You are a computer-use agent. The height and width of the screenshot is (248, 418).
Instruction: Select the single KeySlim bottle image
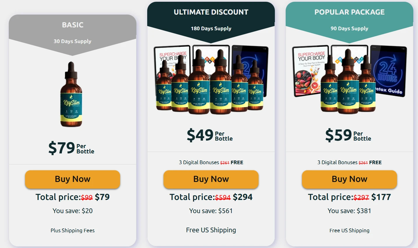tap(71, 95)
